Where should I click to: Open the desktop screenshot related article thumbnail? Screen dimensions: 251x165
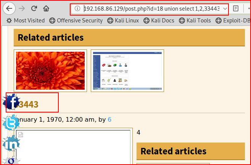coord(127,71)
